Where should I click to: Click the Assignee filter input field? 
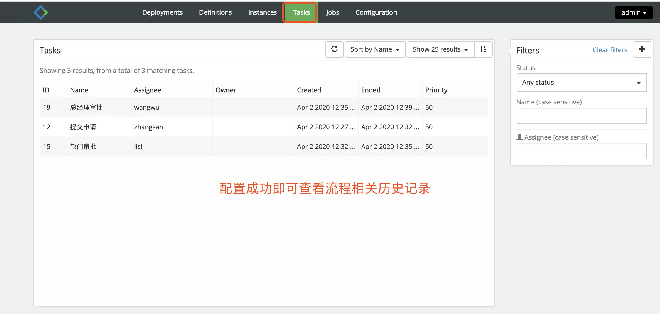pos(581,151)
